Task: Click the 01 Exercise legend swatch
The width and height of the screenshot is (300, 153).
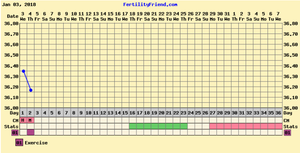Action: pyautogui.click(x=19, y=143)
